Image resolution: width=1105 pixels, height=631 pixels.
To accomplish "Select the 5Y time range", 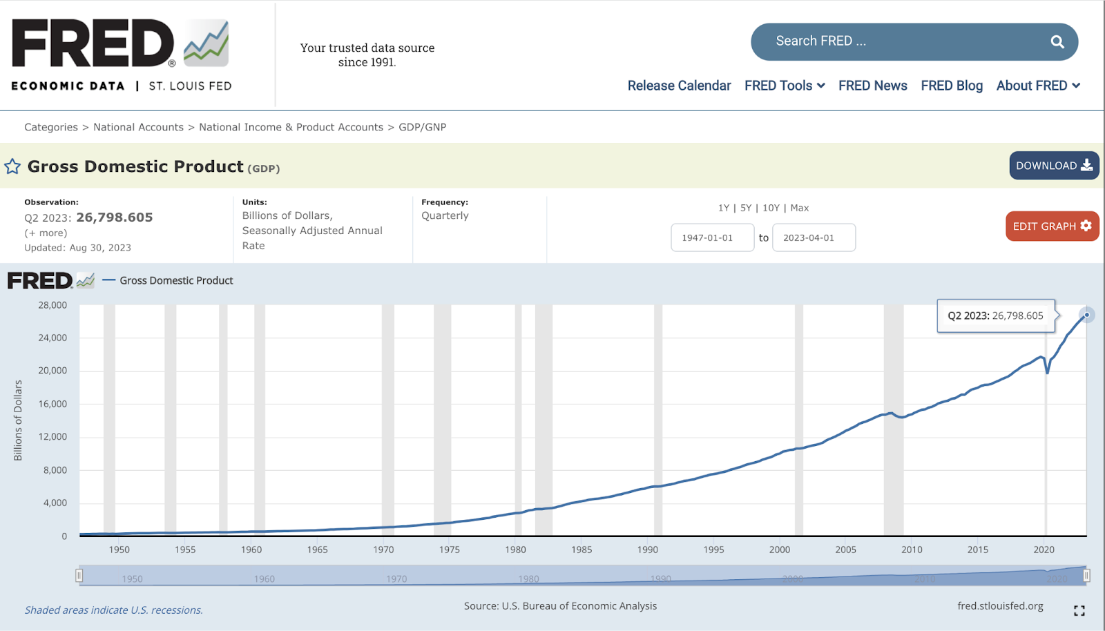I will pyautogui.click(x=746, y=208).
